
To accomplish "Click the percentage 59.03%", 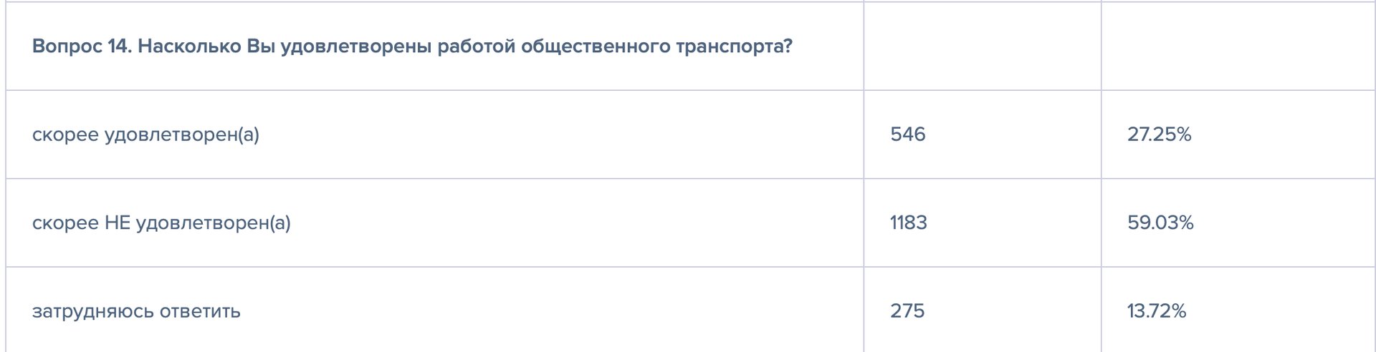I will point(1160,223).
